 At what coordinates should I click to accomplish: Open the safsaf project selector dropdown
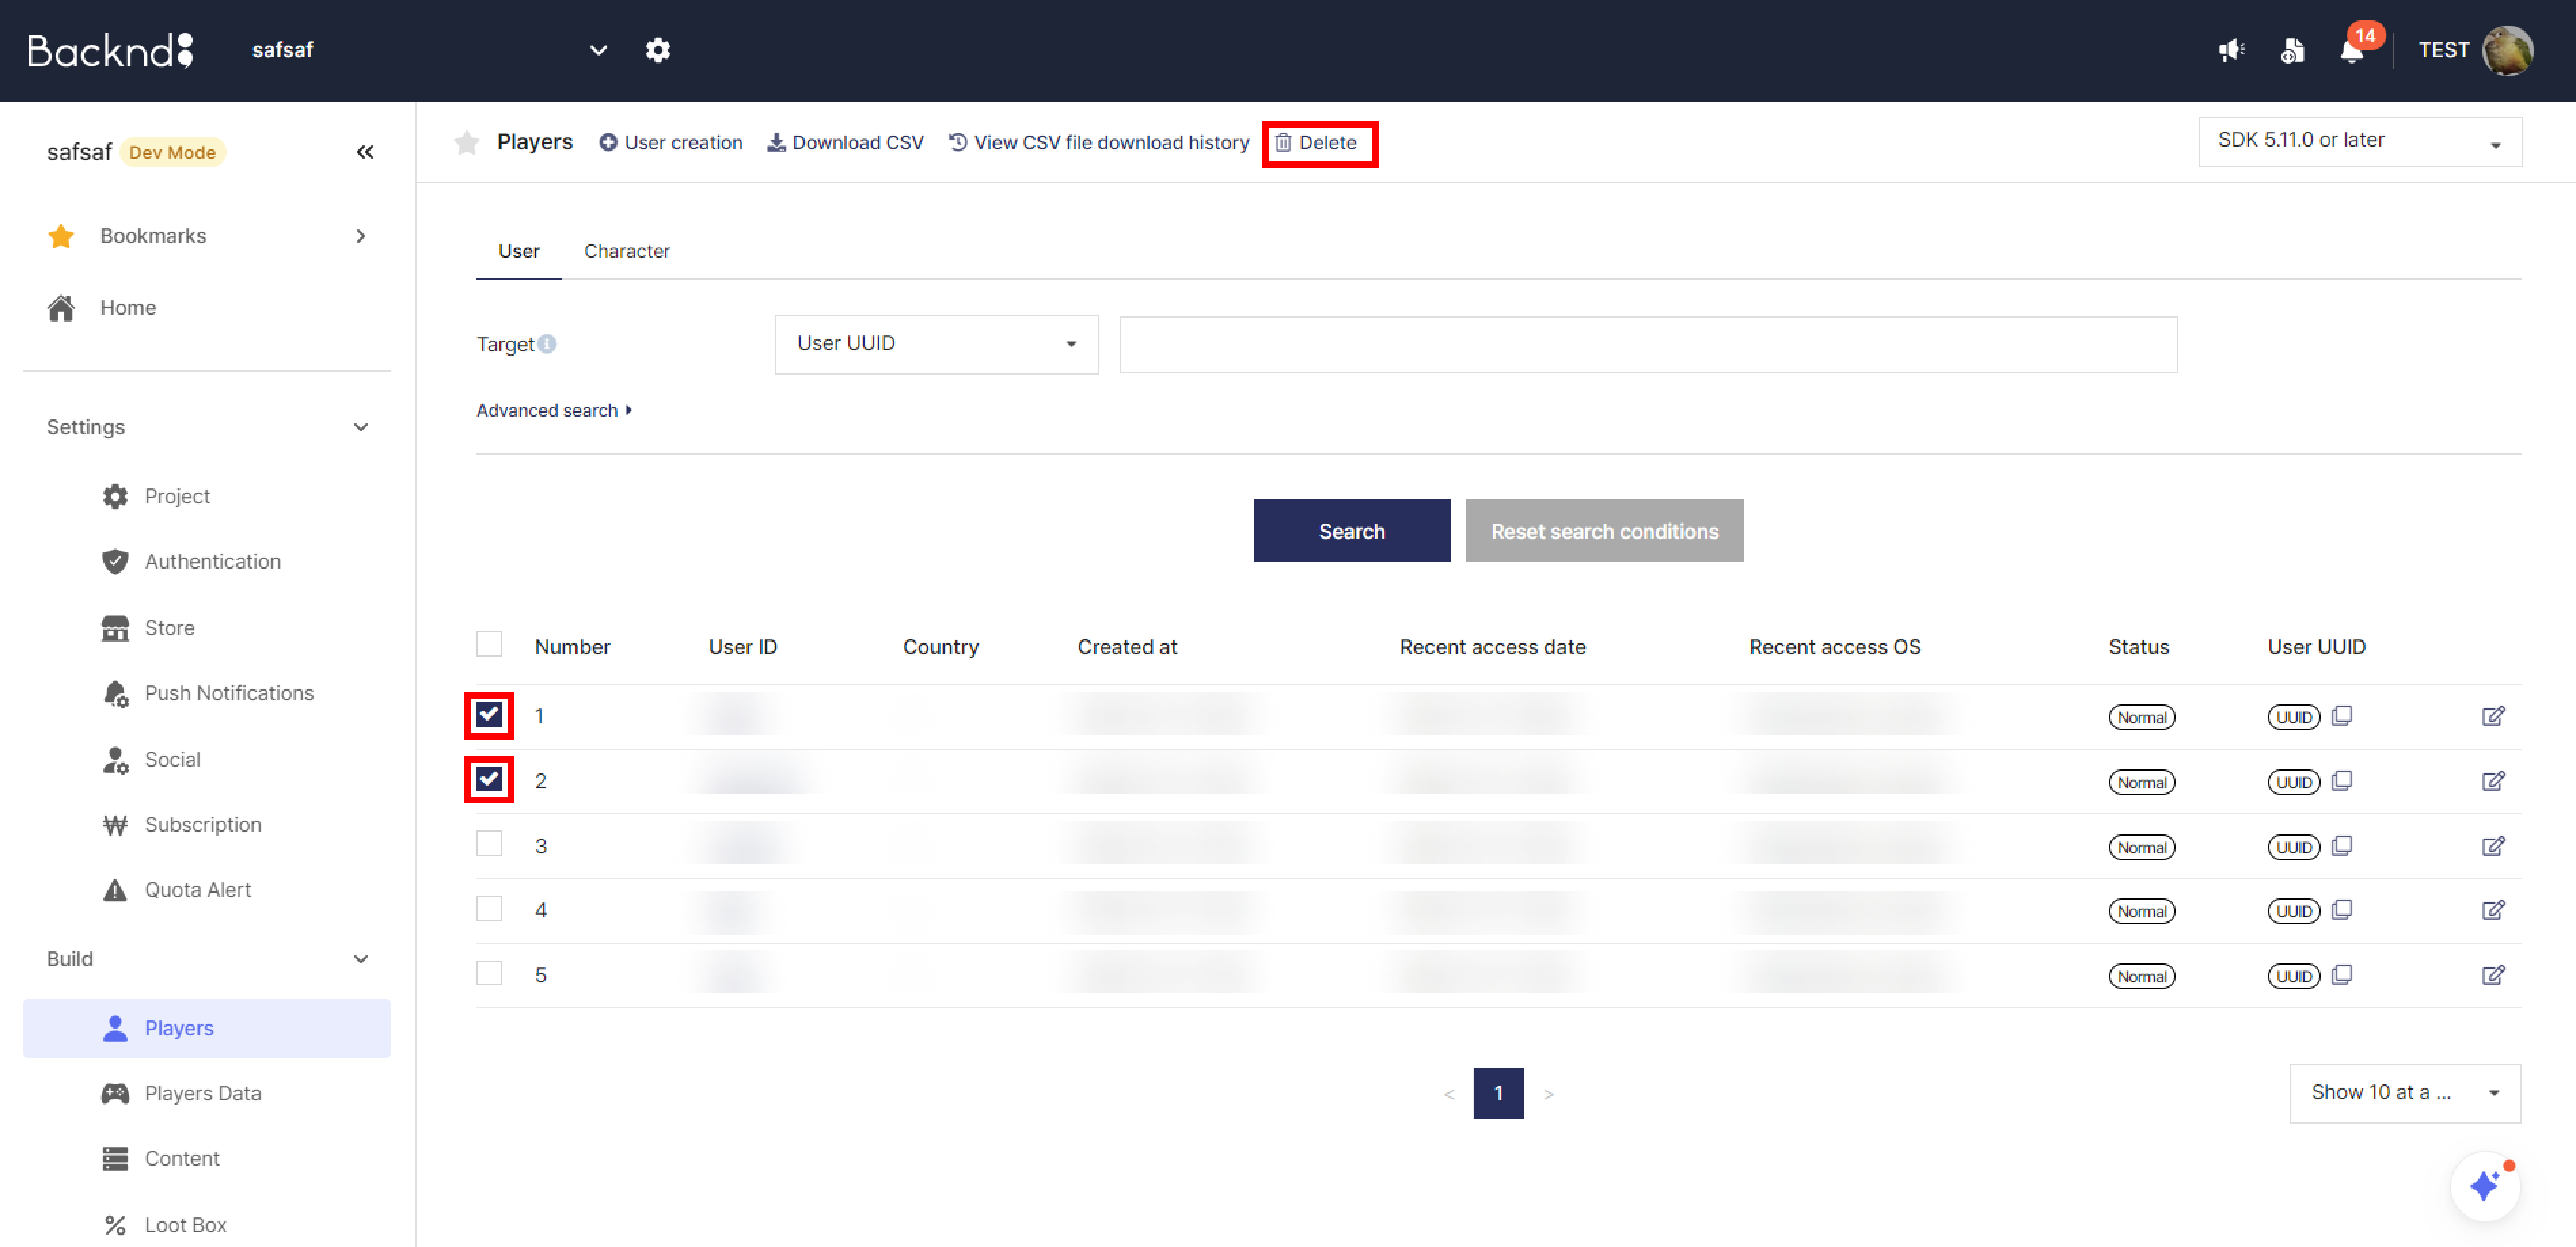coord(430,50)
